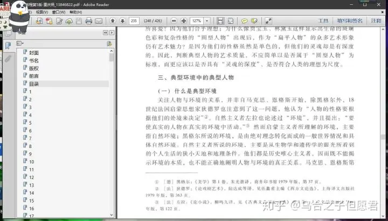This screenshot has height=221, width=388.
Task: Zoom in with the plus button
Action: 184,21
